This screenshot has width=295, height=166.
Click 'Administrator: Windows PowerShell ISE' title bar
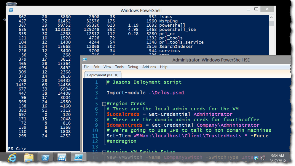pos(211,60)
